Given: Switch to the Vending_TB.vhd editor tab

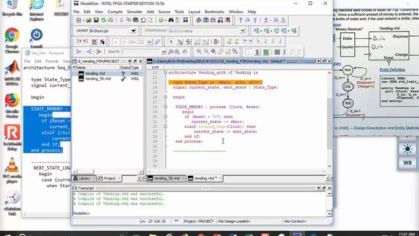Looking at the screenshot, I should [x=166, y=178].
